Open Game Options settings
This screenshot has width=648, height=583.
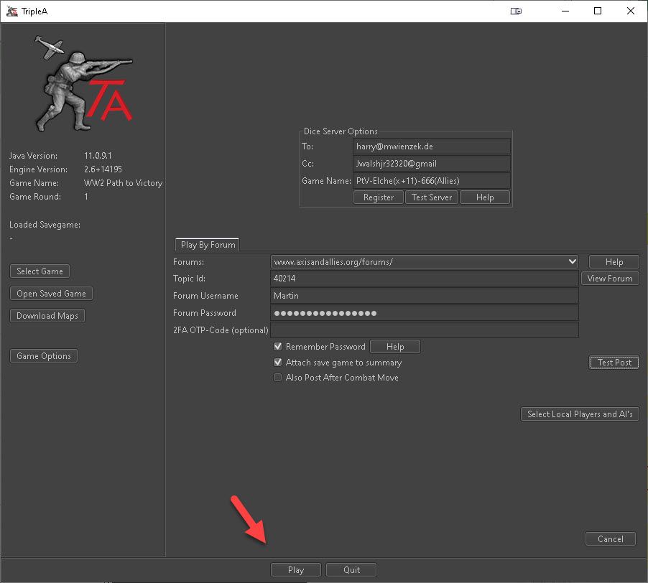tap(44, 356)
